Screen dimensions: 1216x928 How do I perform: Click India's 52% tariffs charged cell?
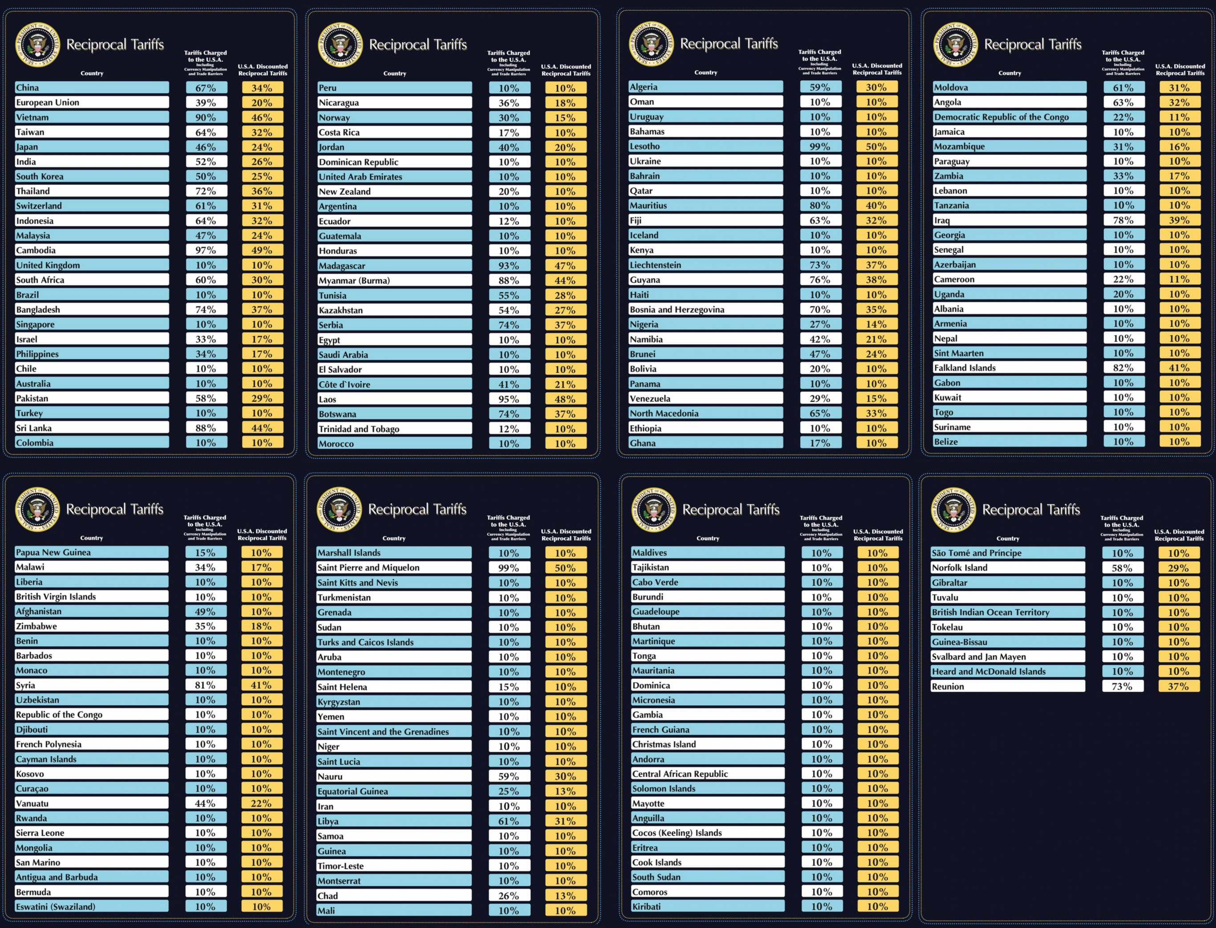point(206,161)
